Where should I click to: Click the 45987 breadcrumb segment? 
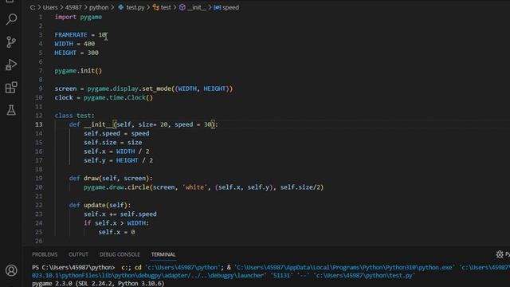(73, 7)
